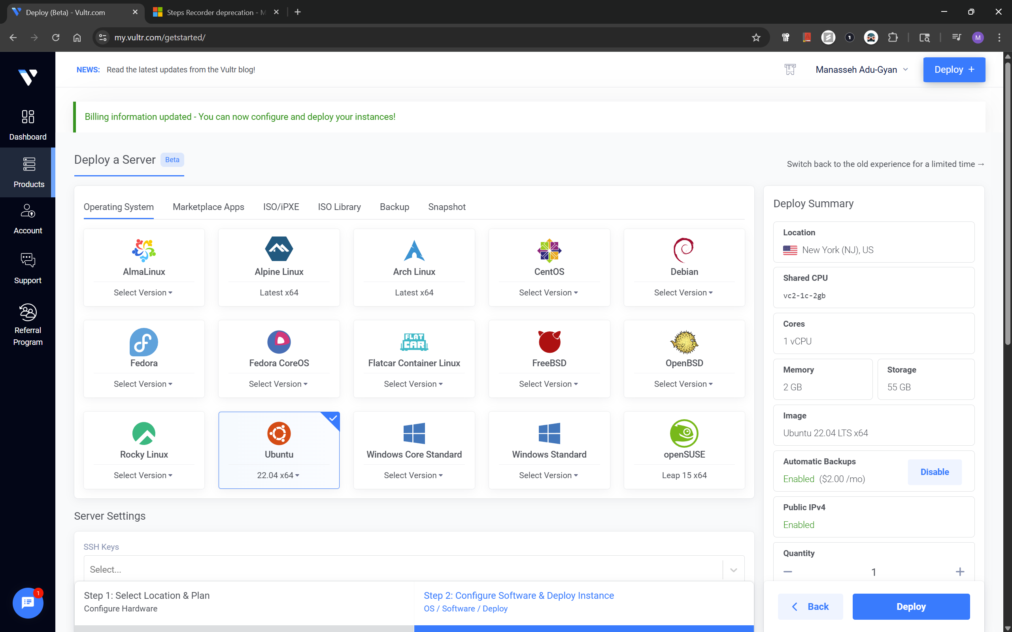Bookmark this page with star icon
Screen dimensions: 1012x632
tap(756, 38)
